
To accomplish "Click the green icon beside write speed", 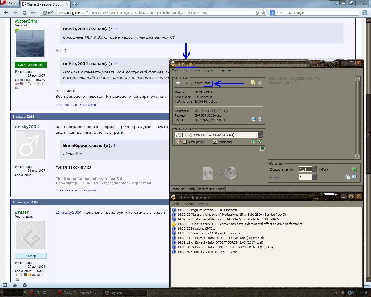I will [354, 169].
